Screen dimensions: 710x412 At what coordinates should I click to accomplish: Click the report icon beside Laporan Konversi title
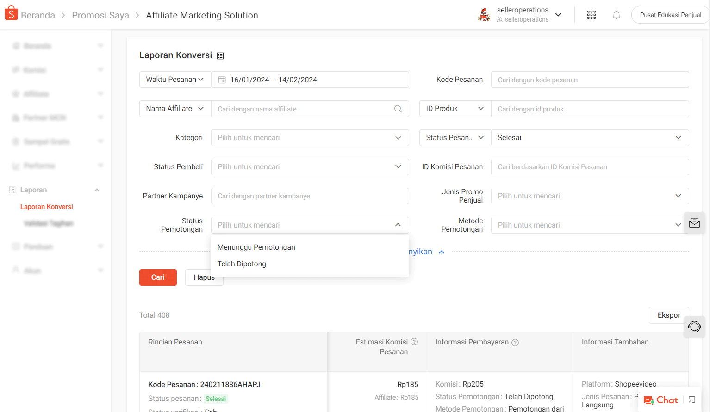(x=220, y=55)
